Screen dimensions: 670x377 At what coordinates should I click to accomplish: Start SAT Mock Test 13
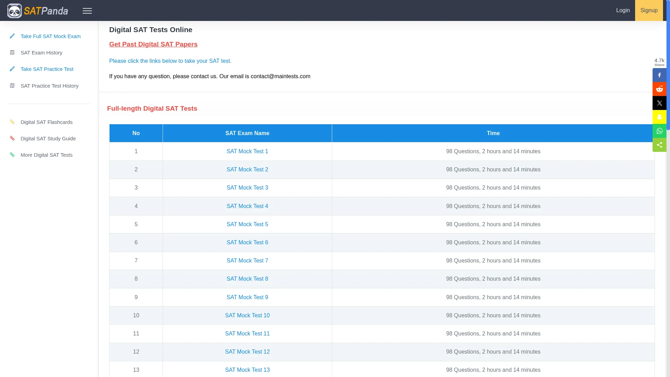tap(247, 370)
